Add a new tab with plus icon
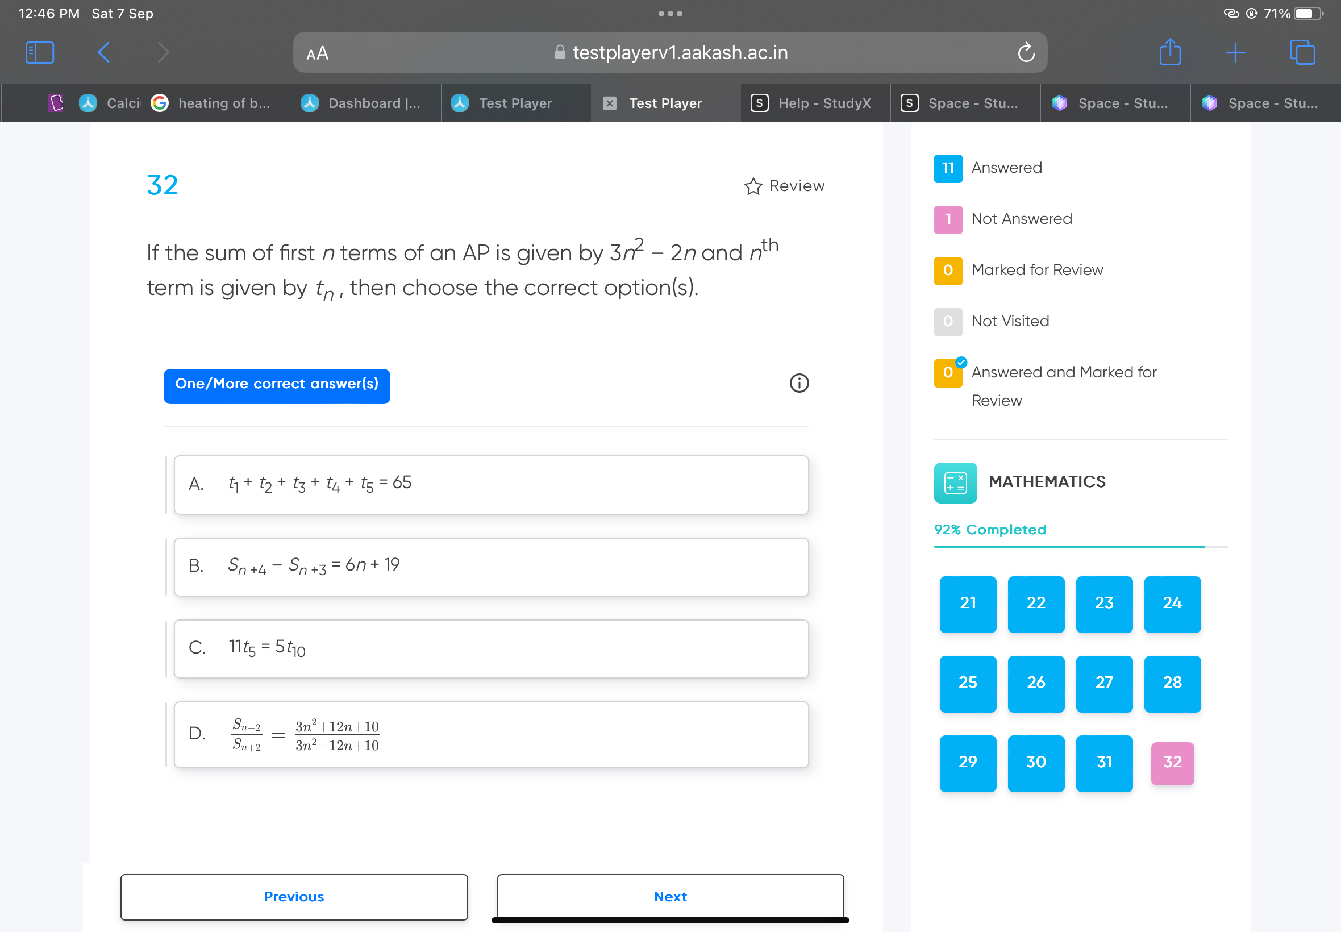The height and width of the screenshot is (932, 1341). click(1235, 52)
